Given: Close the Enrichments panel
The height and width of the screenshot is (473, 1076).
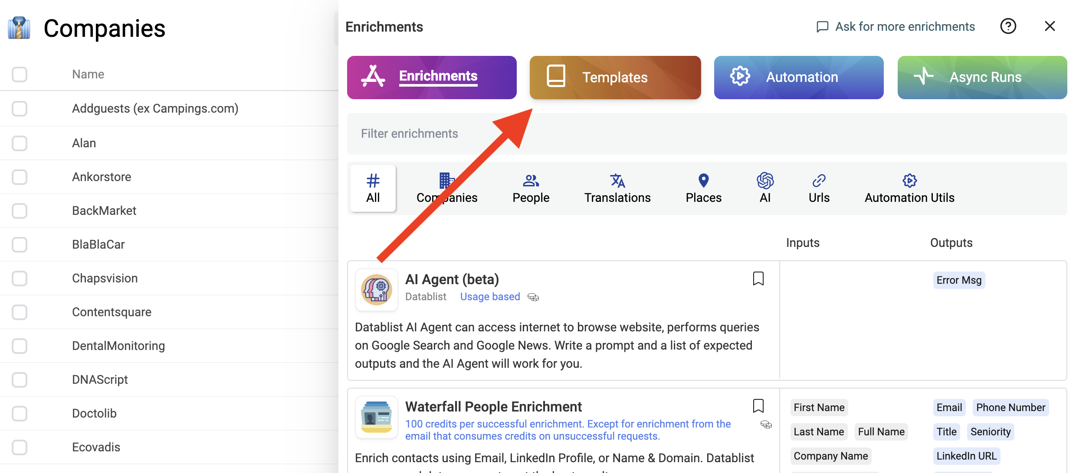Looking at the screenshot, I should point(1050,26).
